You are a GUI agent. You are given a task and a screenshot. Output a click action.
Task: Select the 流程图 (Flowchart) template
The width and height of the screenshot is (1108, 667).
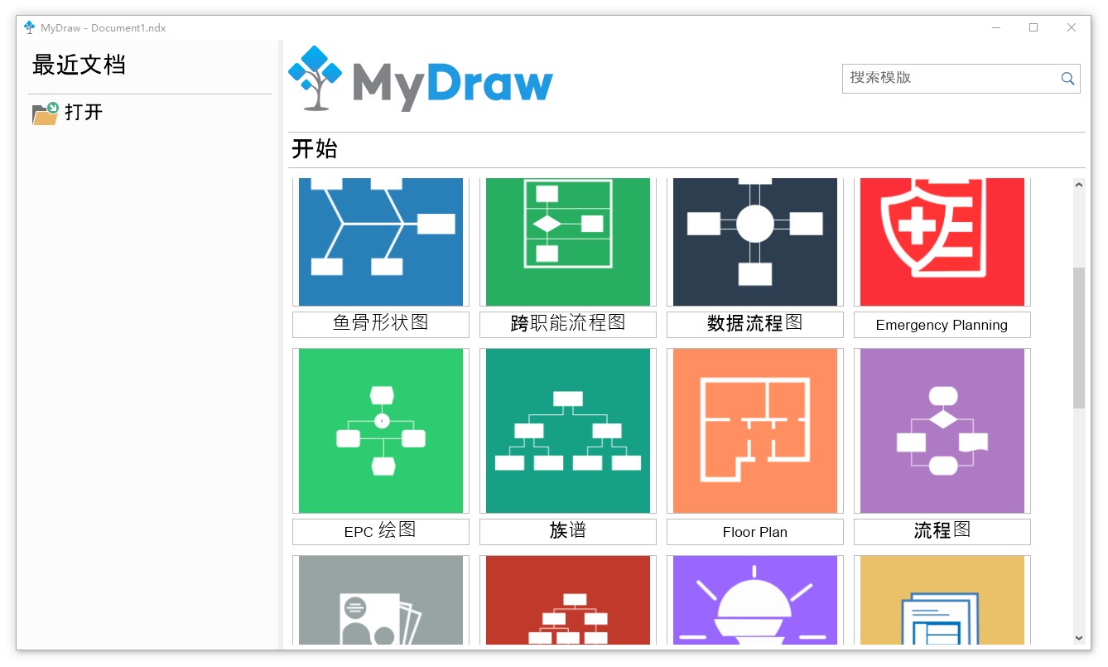pyautogui.click(x=942, y=430)
